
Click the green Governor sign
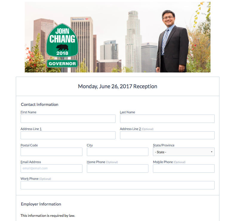[x=62, y=64]
